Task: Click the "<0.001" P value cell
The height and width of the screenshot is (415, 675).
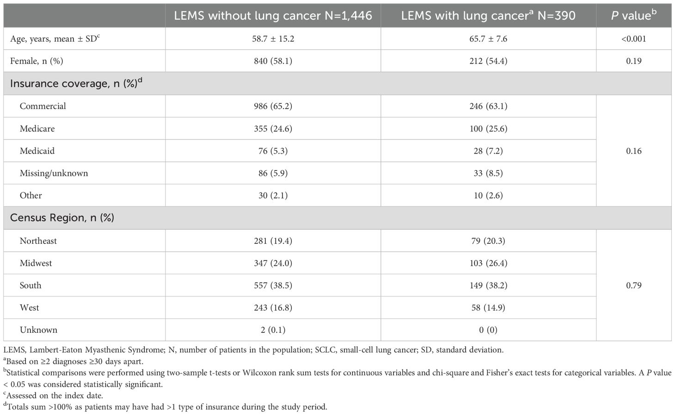Action: pos(633,39)
